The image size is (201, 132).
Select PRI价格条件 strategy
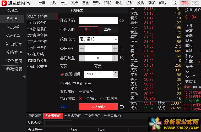(37, 23)
